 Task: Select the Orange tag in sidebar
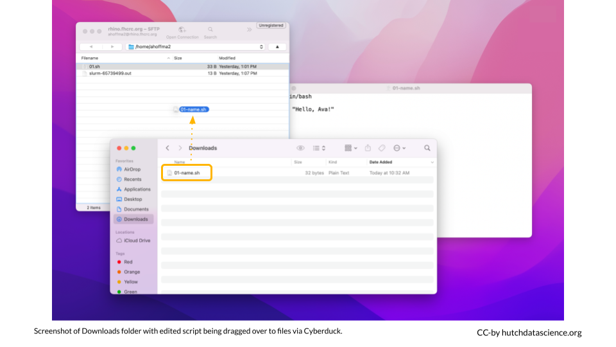pyautogui.click(x=132, y=272)
